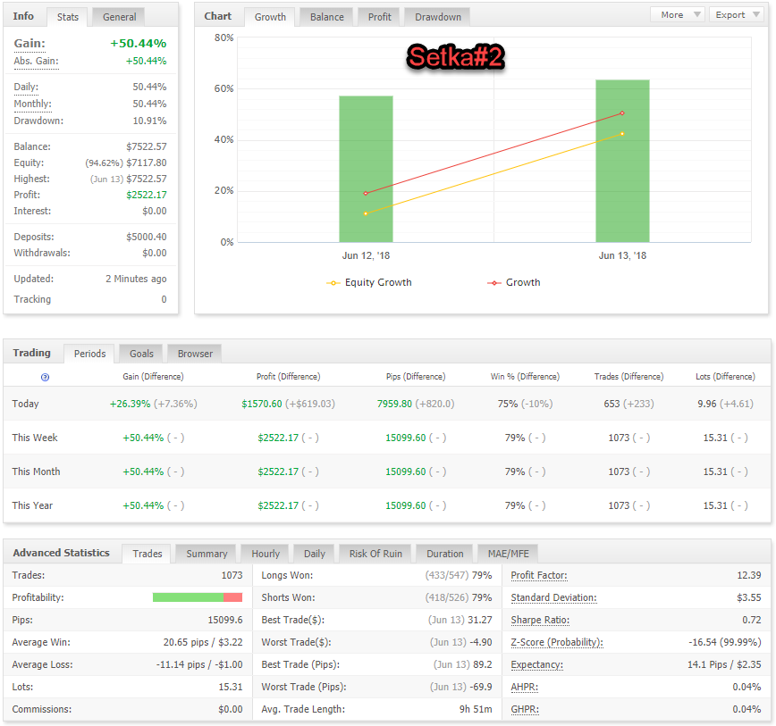Screen dimensions: 776x726
Task: Open the MAE/MFE statistics tab
Action: click(x=508, y=554)
